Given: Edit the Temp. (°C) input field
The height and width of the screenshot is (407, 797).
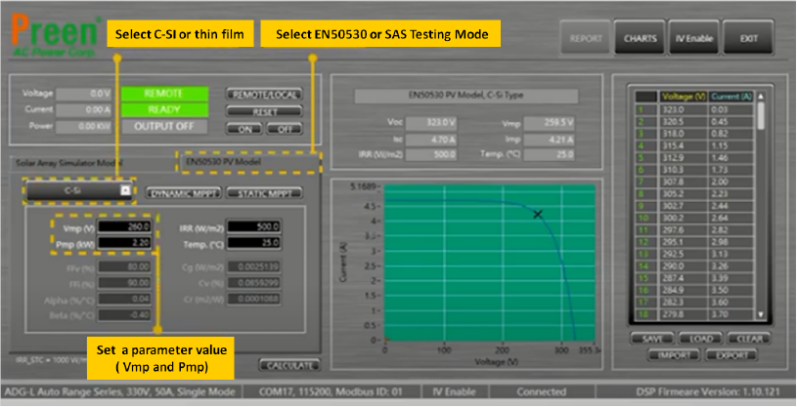Looking at the screenshot, I should point(253,243).
